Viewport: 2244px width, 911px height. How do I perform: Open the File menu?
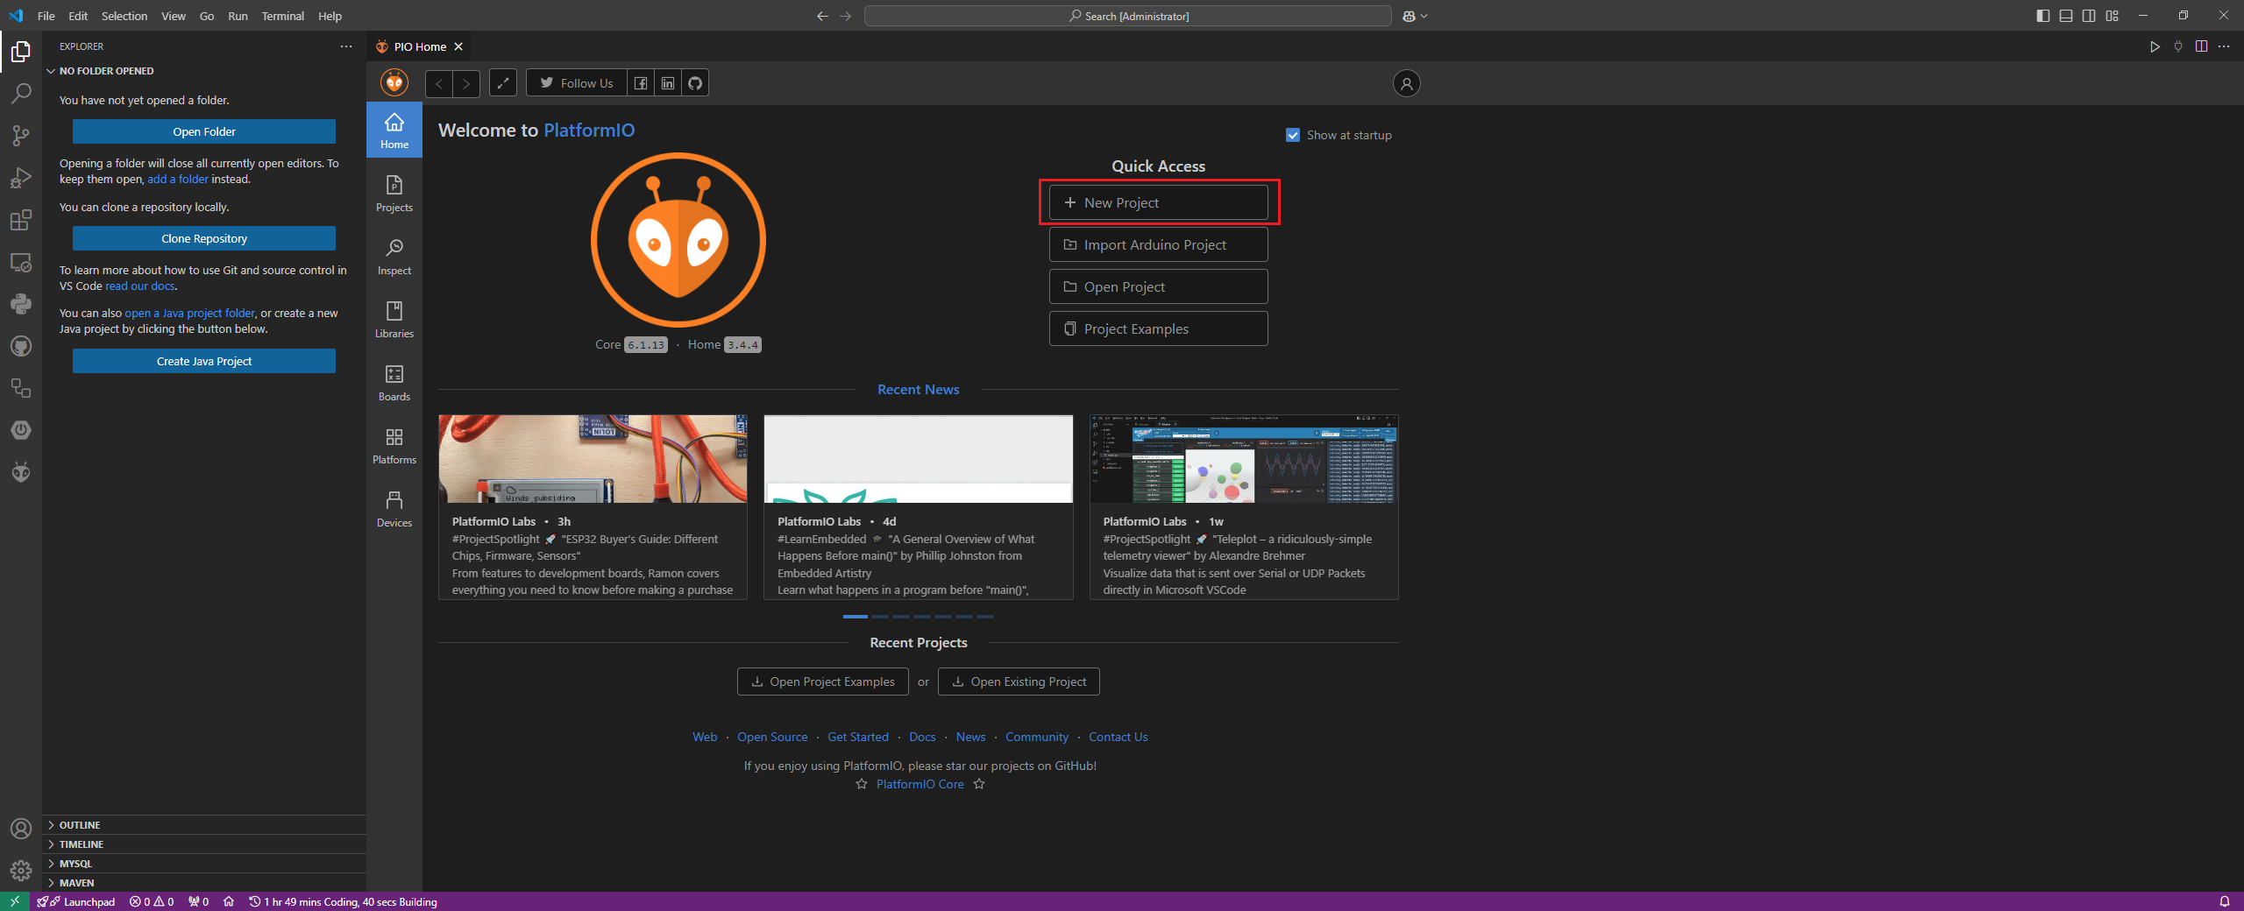click(46, 16)
